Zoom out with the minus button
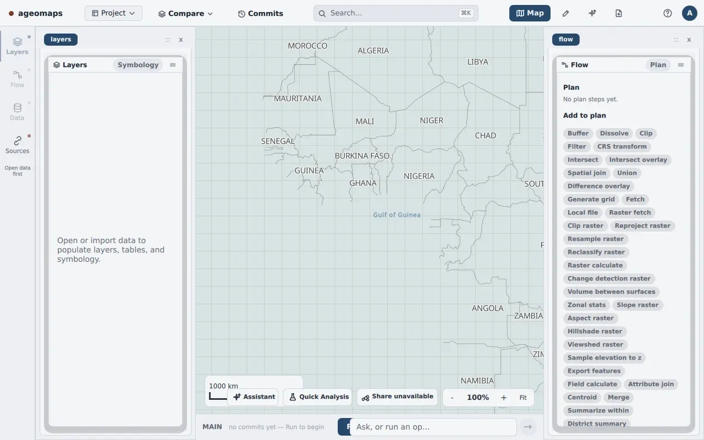Image resolution: width=704 pixels, height=440 pixels. (452, 398)
